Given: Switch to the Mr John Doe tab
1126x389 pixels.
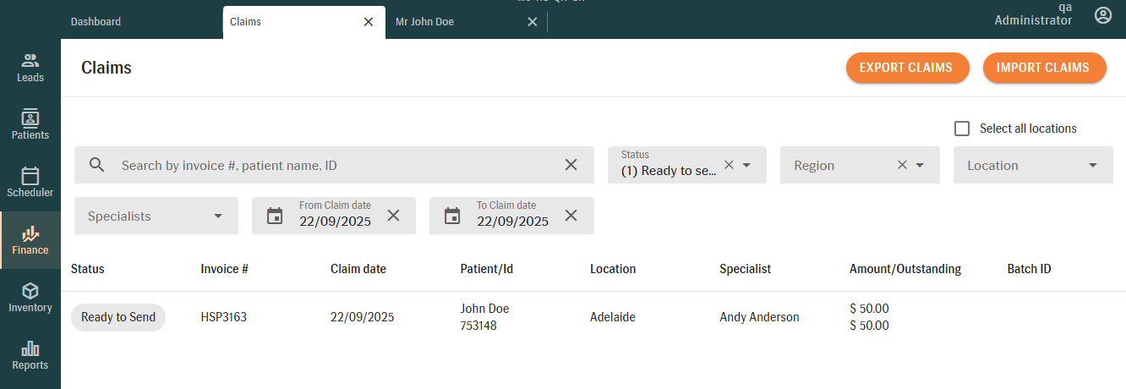Looking at the screenshot, I should (424, 22).
